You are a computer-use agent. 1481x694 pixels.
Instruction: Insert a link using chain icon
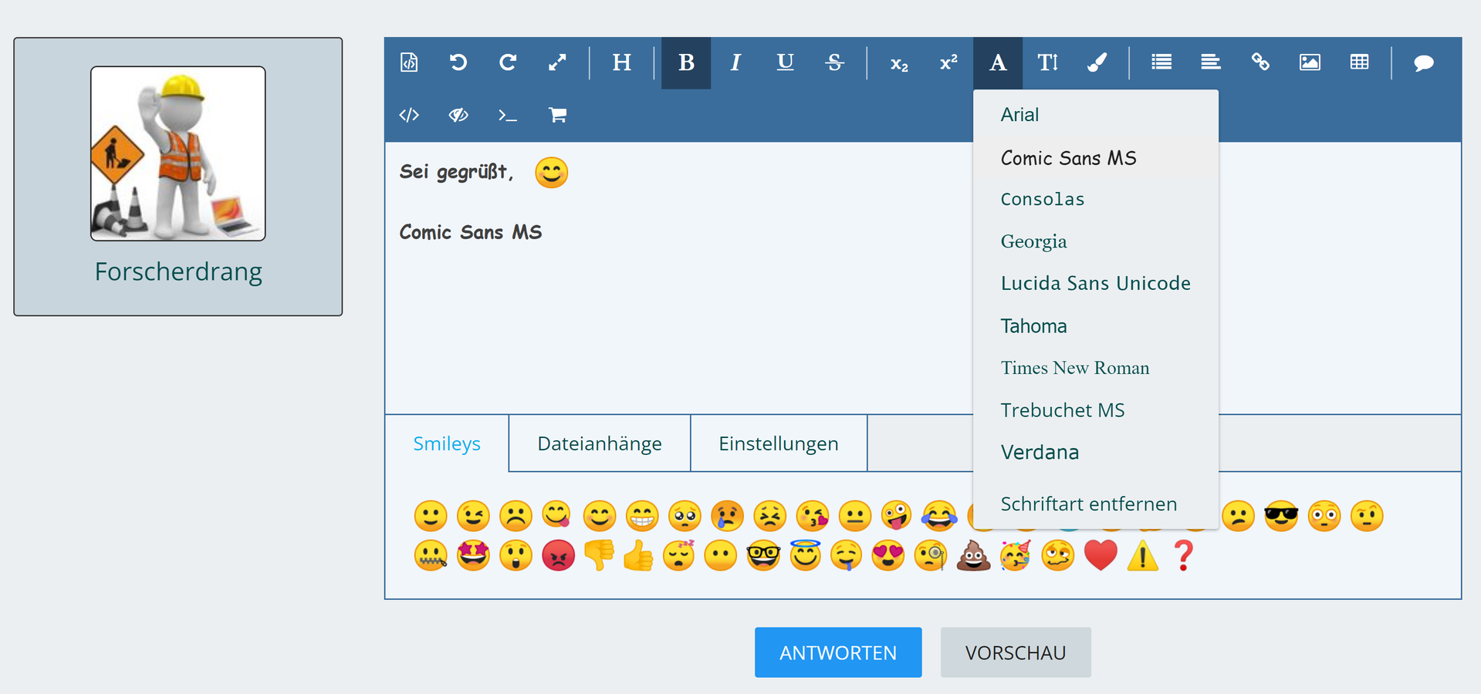[x=1260, y=62]
